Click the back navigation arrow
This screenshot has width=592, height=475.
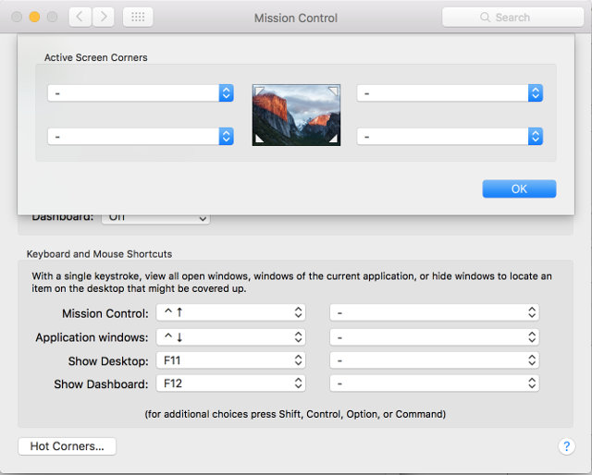(80, 17)
